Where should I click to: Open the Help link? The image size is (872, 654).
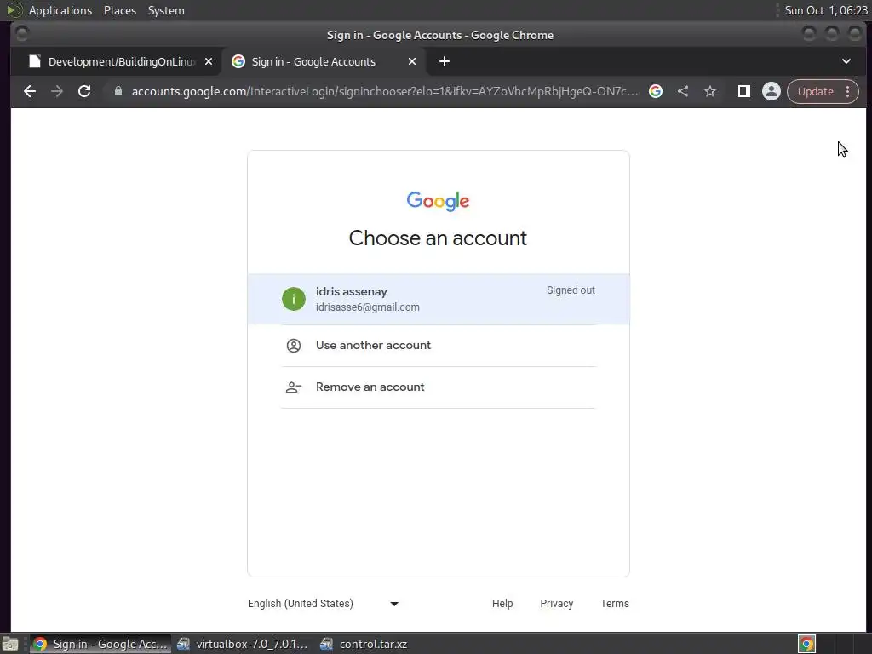click(502, 604)
